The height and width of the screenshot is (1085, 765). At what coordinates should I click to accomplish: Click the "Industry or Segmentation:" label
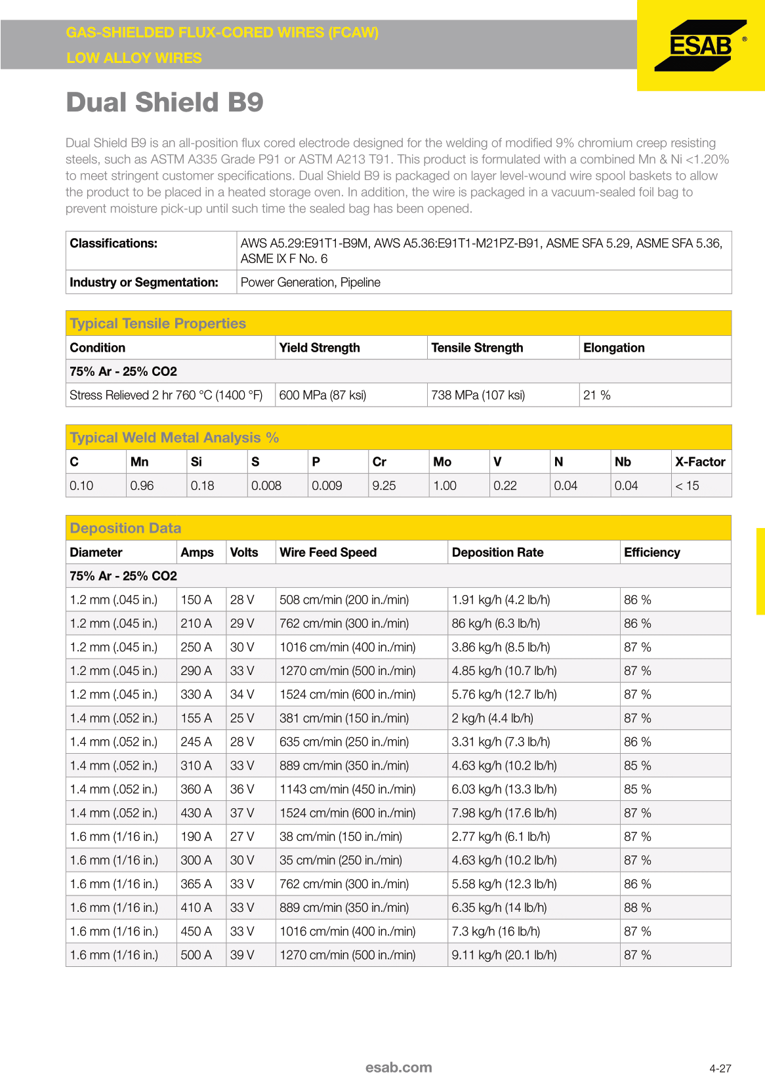(x=144, y=282)
